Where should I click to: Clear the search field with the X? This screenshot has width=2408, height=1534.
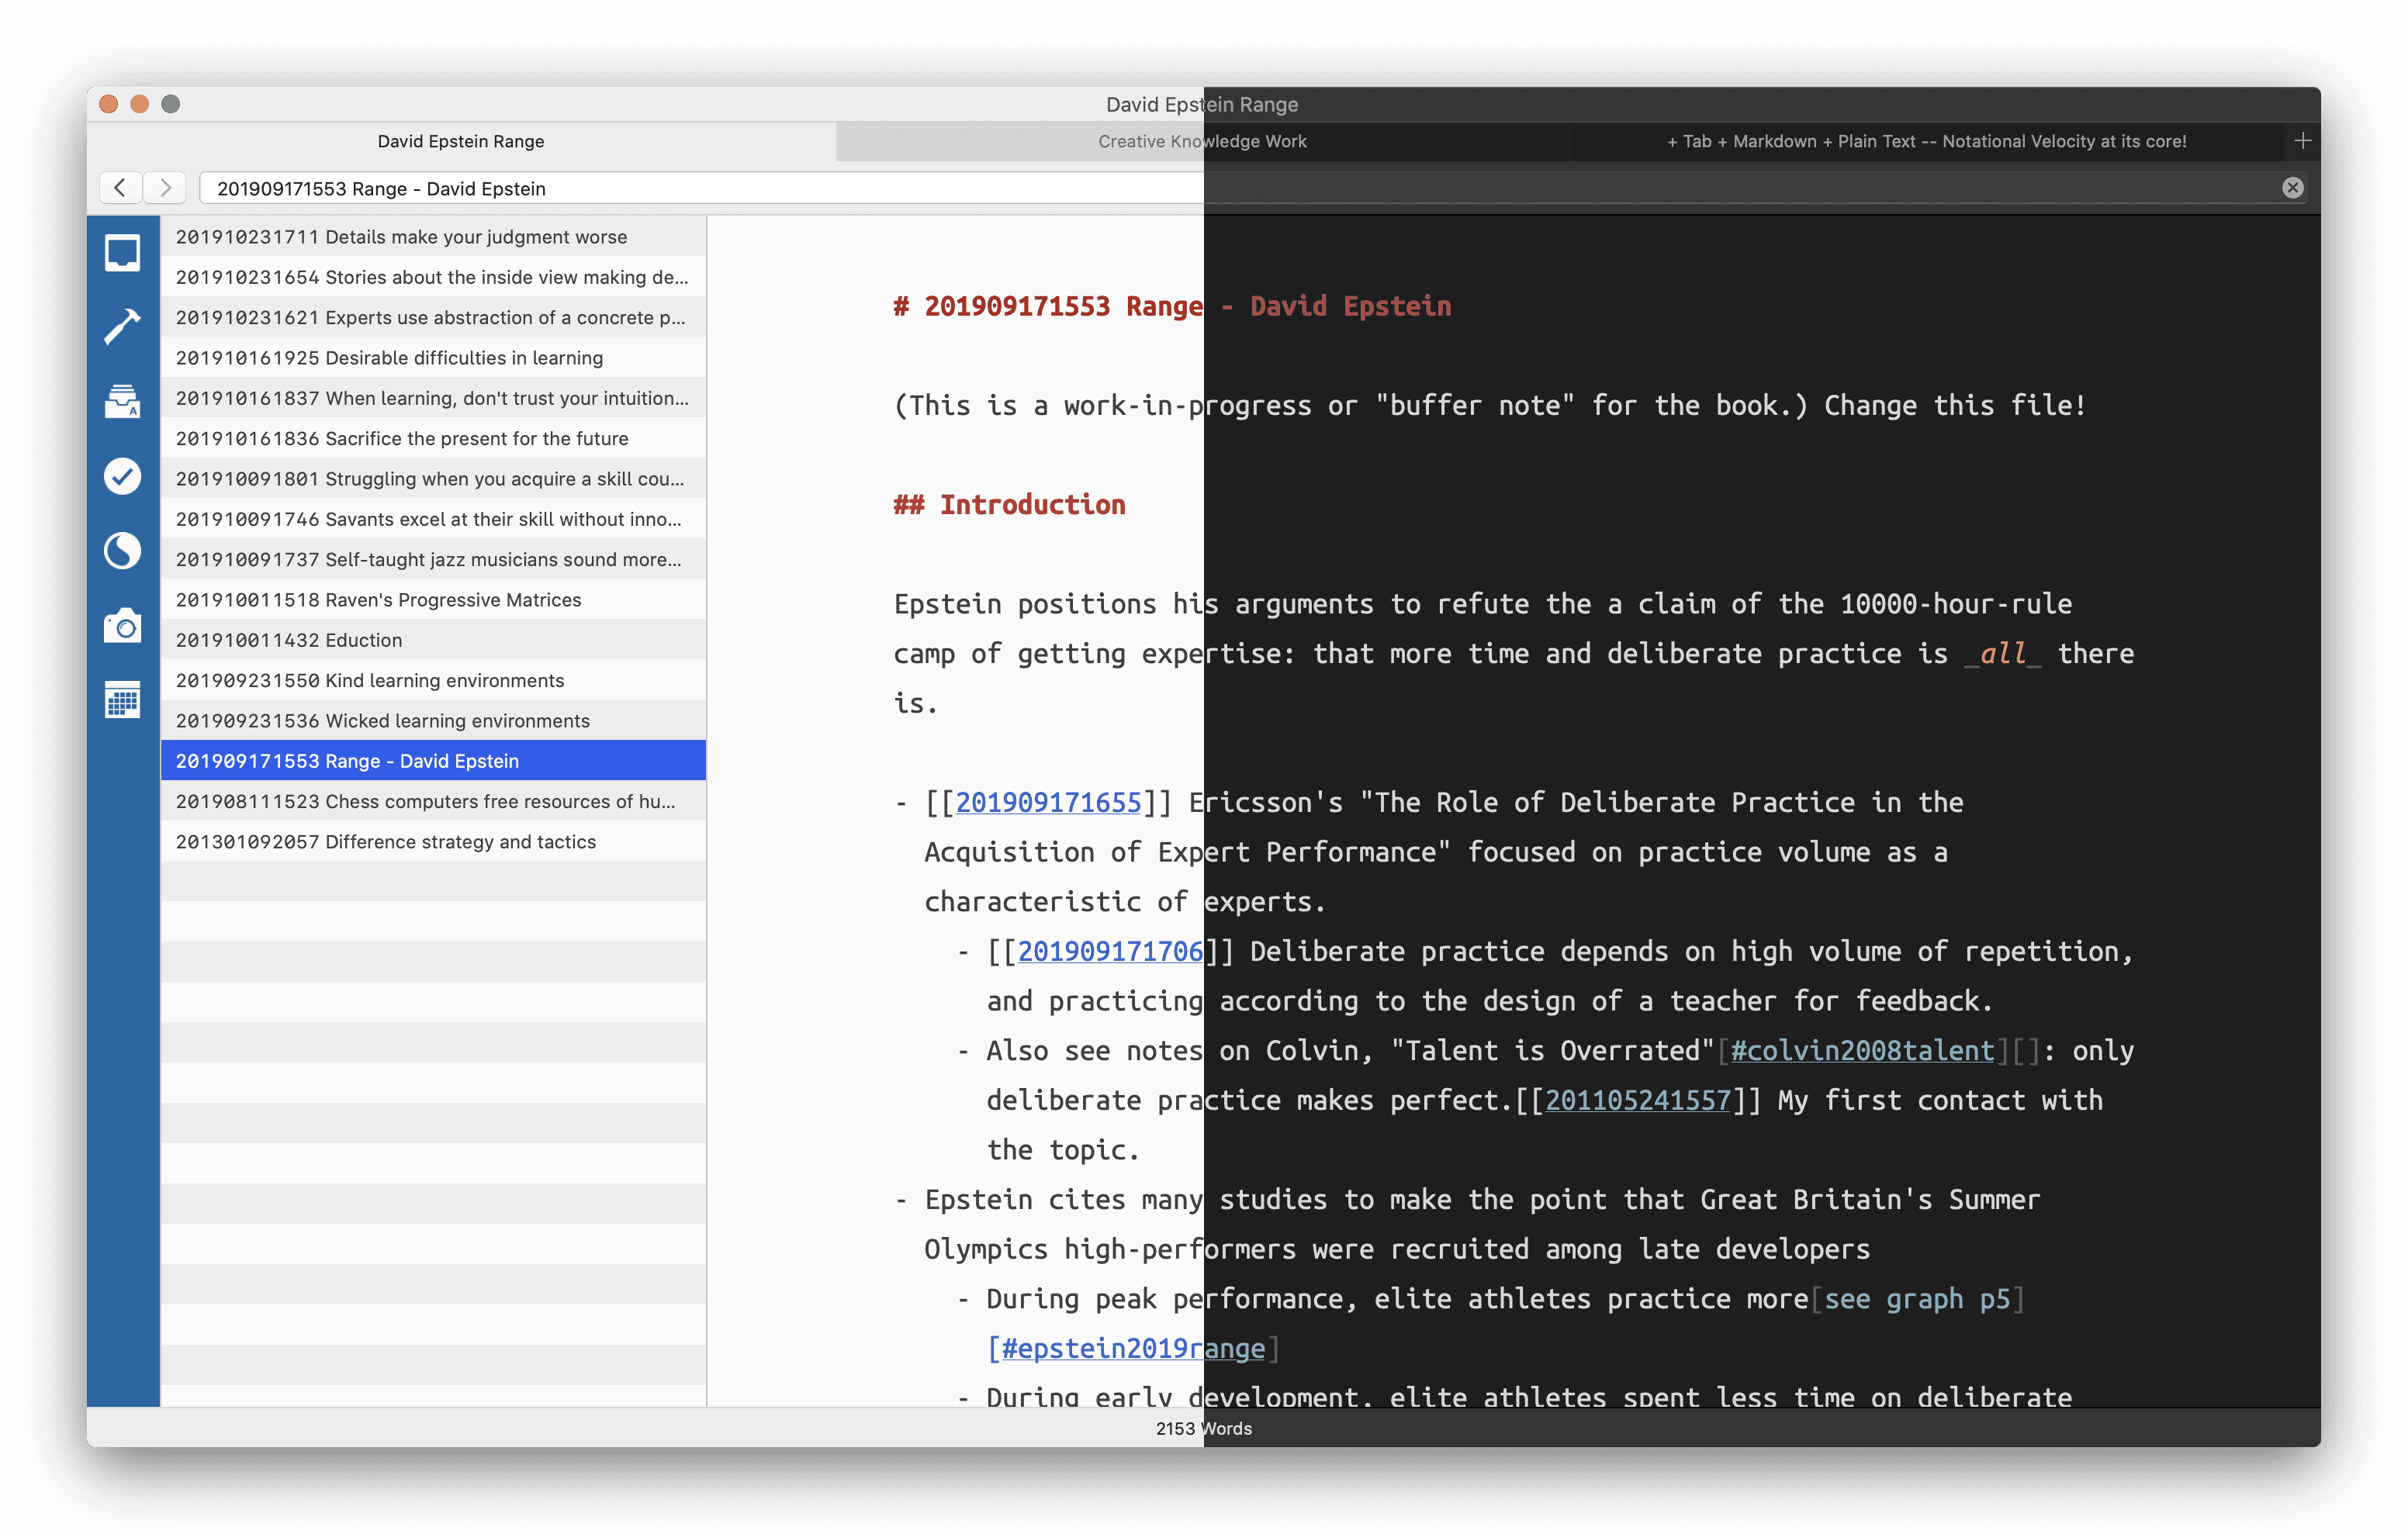point(2292,188)
